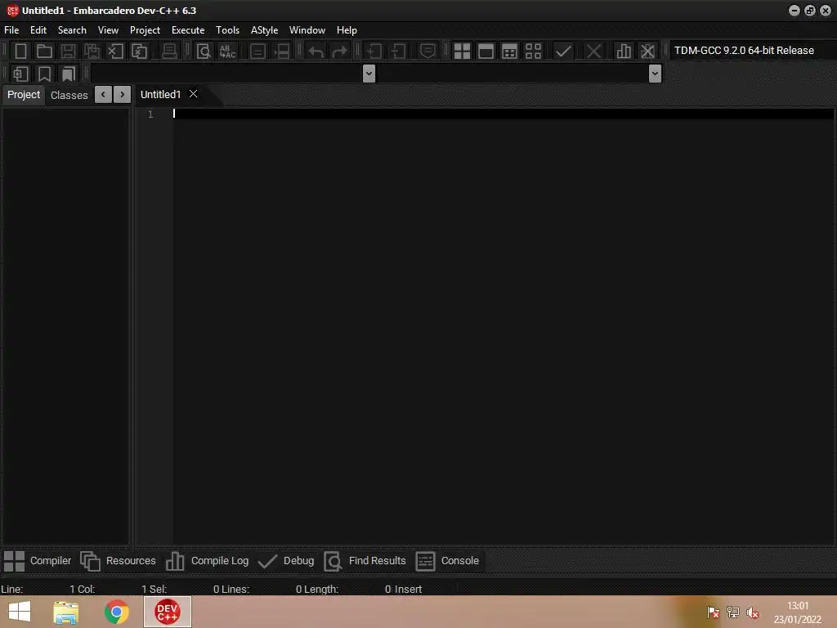
Task: Open the Compiler bottom tab
Action: (38, 561)
